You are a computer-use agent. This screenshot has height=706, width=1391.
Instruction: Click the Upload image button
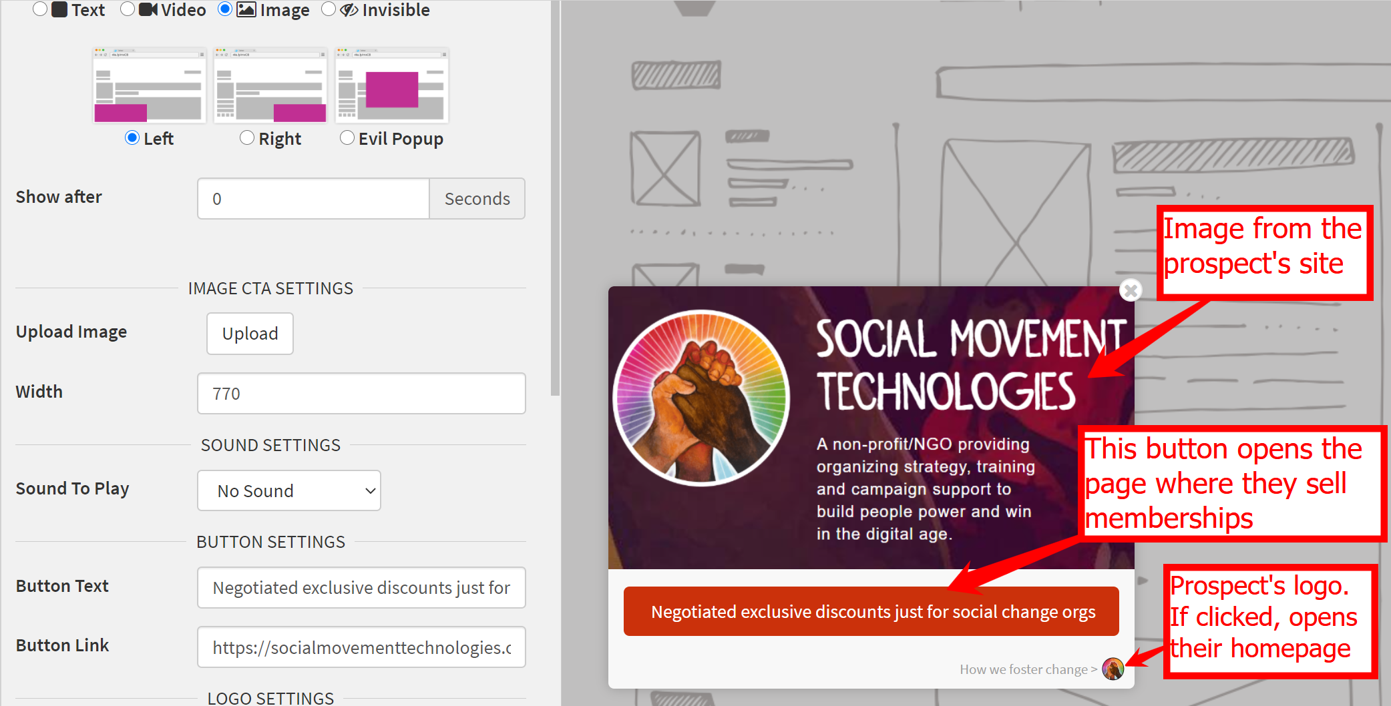pos(250,334)
